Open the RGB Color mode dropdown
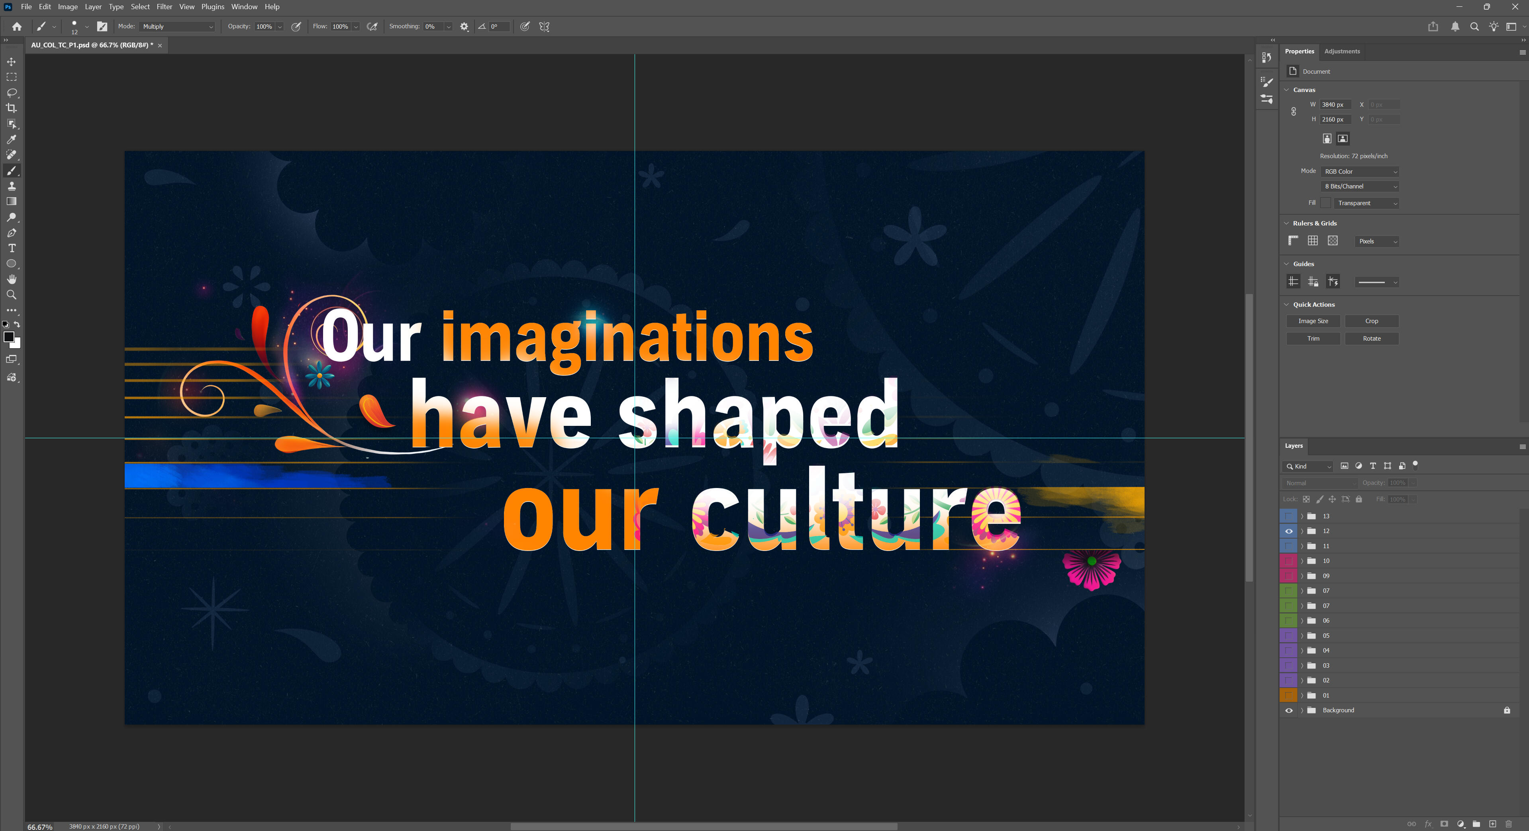Image resolution: width=1529 pixels, height=831 pixels. [1360, 172]
